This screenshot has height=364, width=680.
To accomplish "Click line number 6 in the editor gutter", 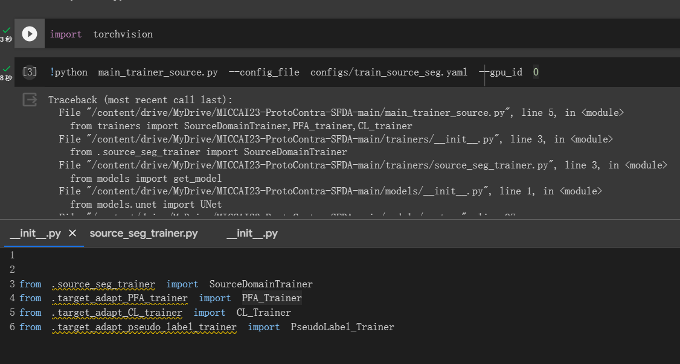I will point(11,327).
